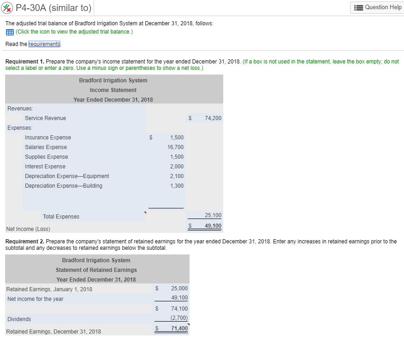The height and width of the screenshot is (340, 404).
Task: Click the Insurance Expense amount 1,500
Action: tap(177, 137)
